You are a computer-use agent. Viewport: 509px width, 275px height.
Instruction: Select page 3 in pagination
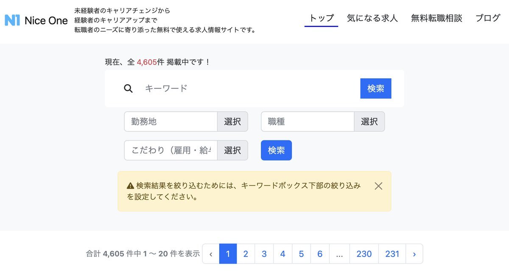(264, 254)
